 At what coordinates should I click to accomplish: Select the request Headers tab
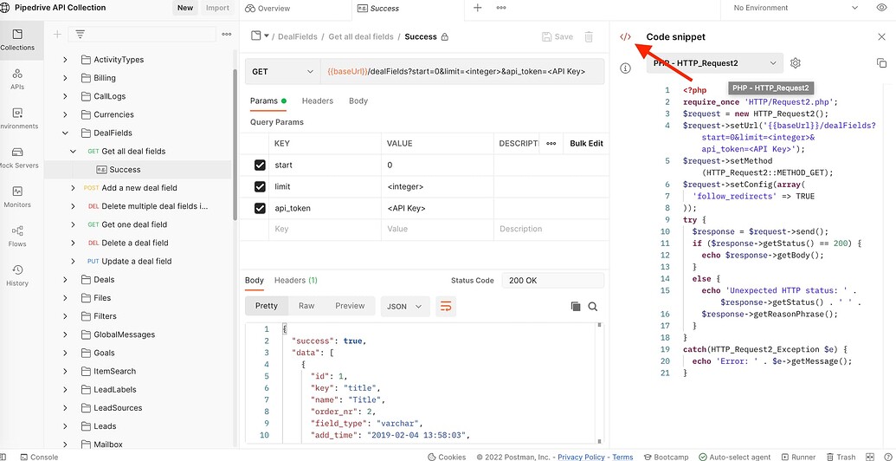coord(317,101)
